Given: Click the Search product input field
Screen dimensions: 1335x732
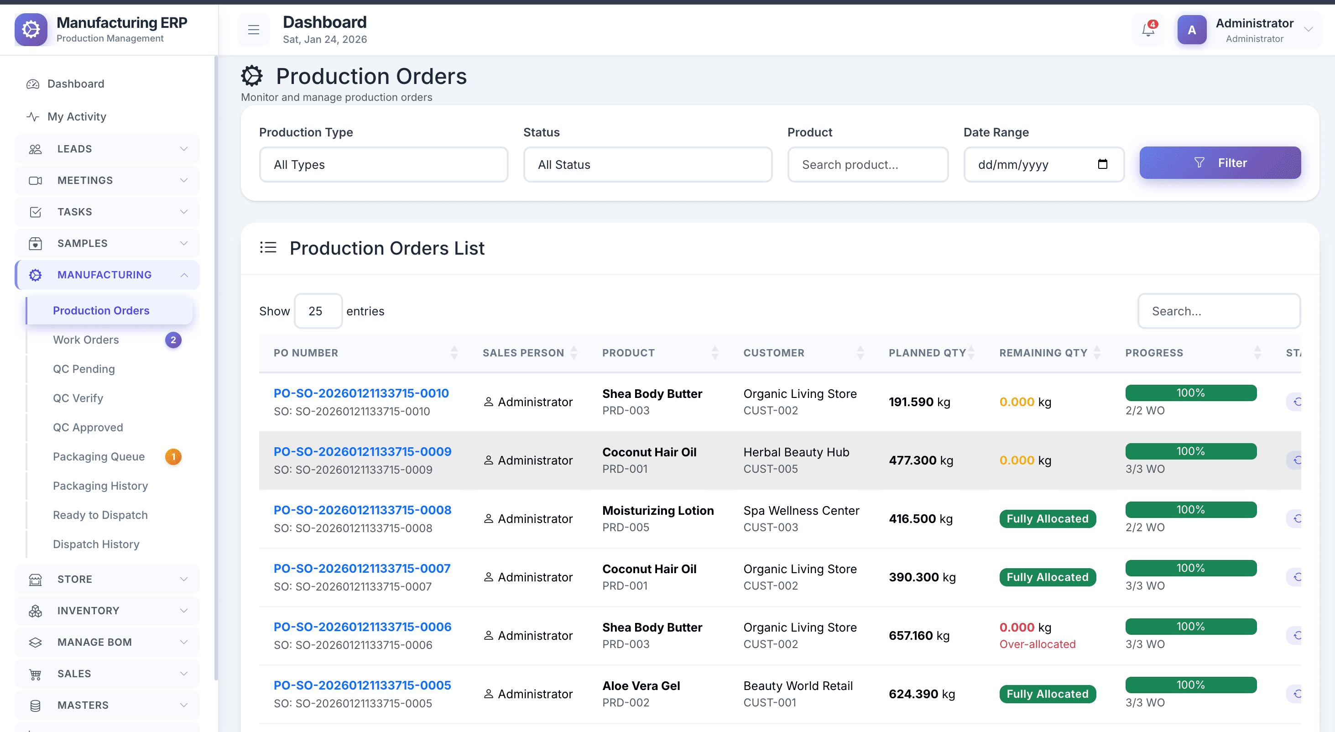Looking at the screenshot, I should click(867, 165).
